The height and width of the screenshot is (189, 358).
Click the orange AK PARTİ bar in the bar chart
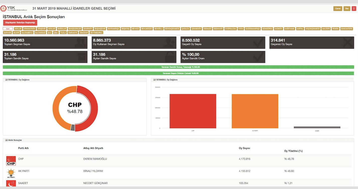[255, 111]
